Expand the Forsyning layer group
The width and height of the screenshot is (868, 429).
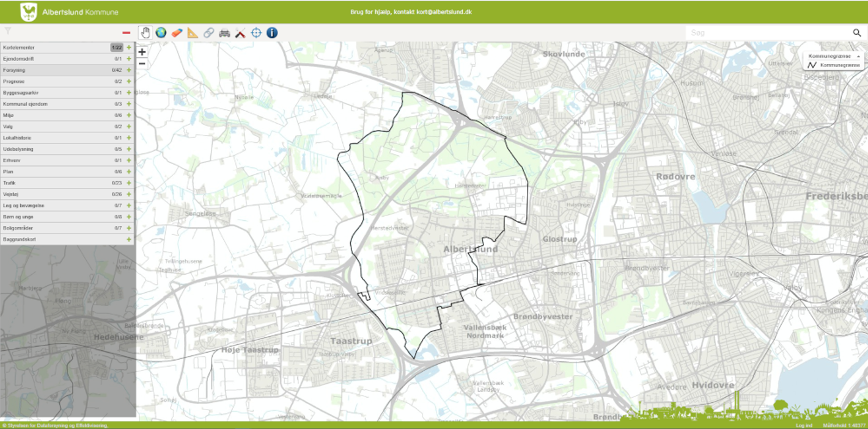click(129, 70)
